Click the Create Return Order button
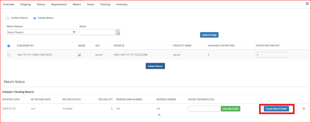311x123 pixels. point(276,109)
